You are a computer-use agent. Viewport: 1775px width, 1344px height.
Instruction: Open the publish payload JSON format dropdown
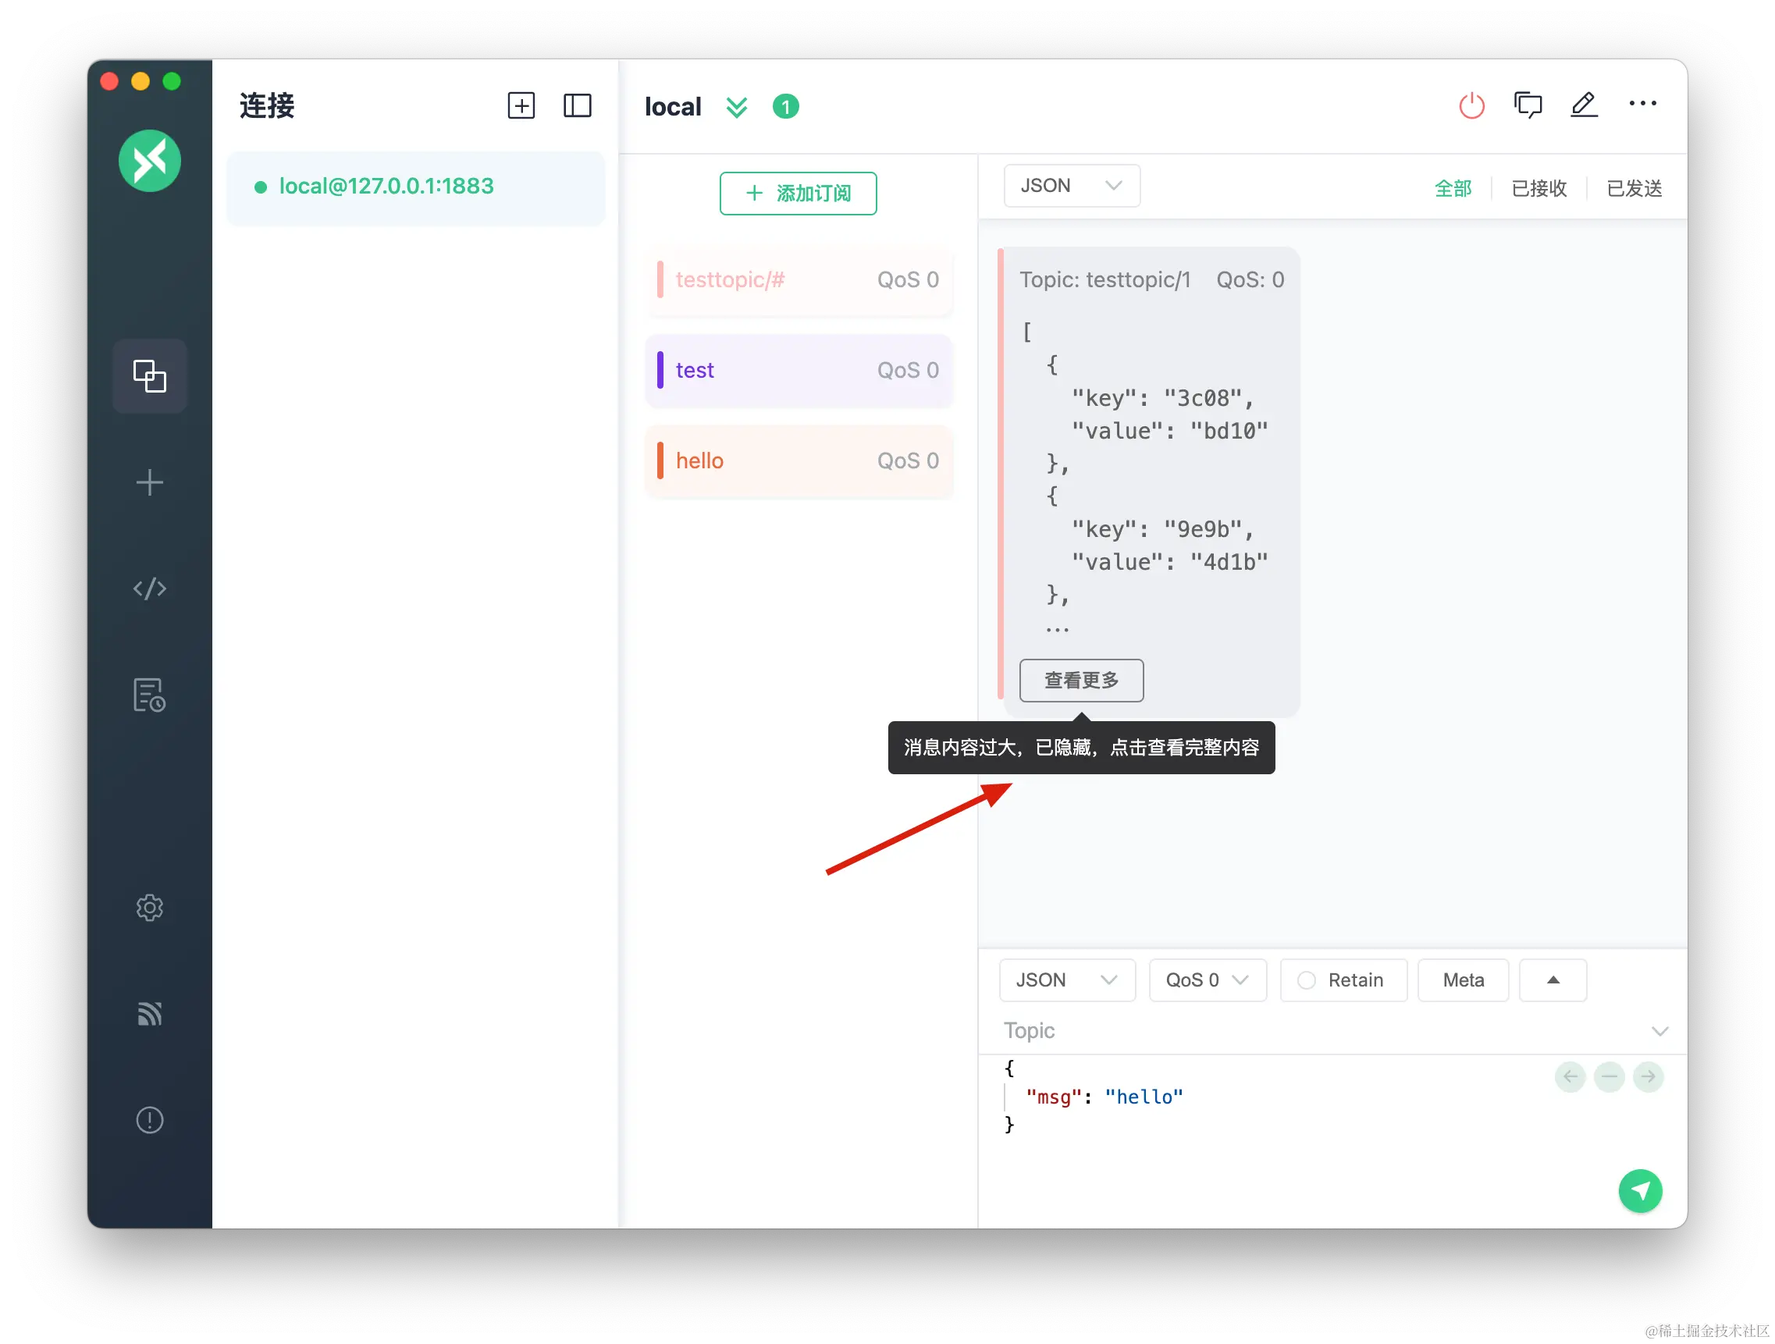point(1067,980)
